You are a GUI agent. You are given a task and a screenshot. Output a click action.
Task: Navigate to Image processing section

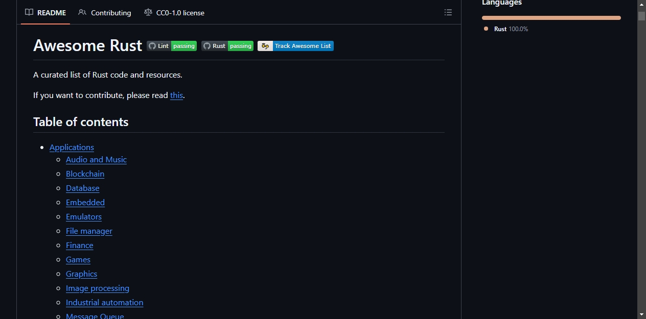(x=98, y=288)
